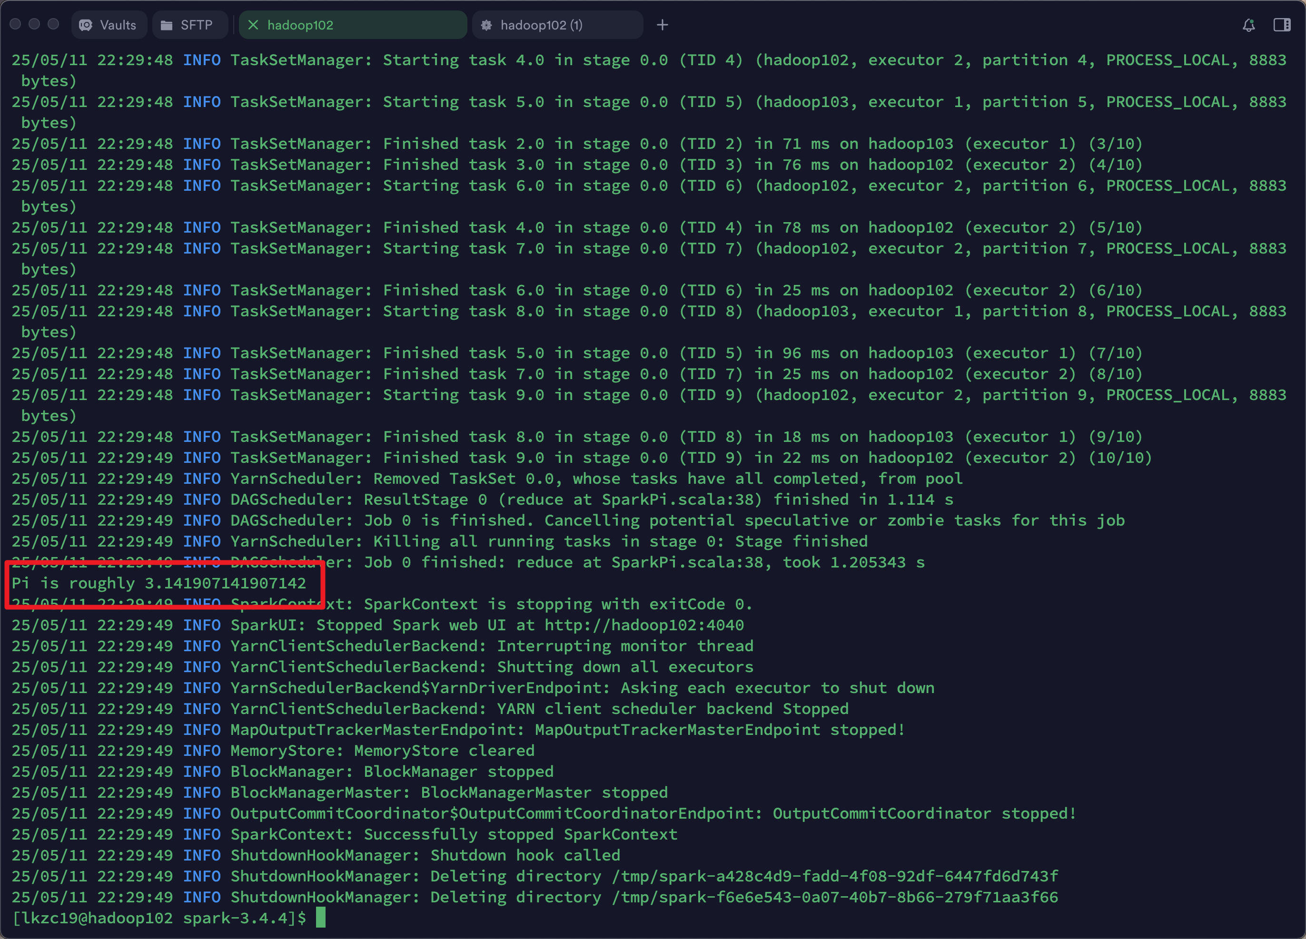Screen dimensions: 1306x939
Task: Click the window minimize button
Action: pos(35,24)
